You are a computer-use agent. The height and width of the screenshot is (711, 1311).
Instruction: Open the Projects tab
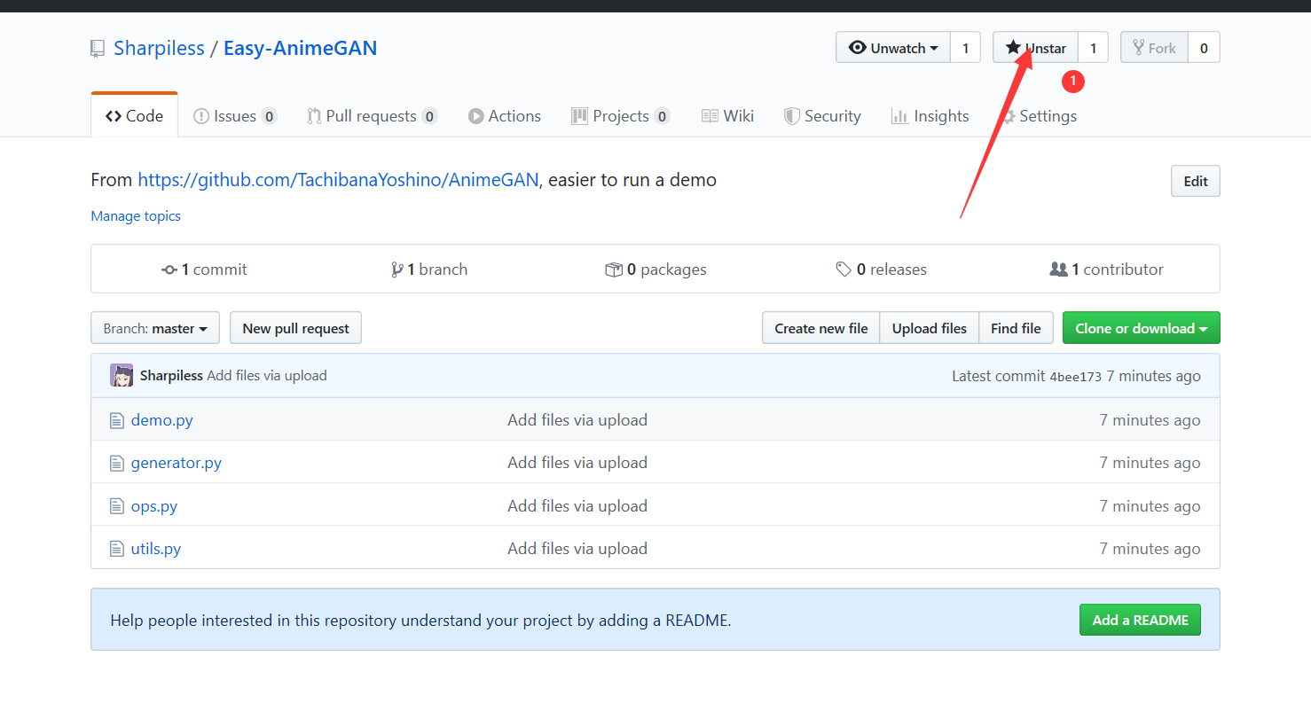[x=620, y=116]
